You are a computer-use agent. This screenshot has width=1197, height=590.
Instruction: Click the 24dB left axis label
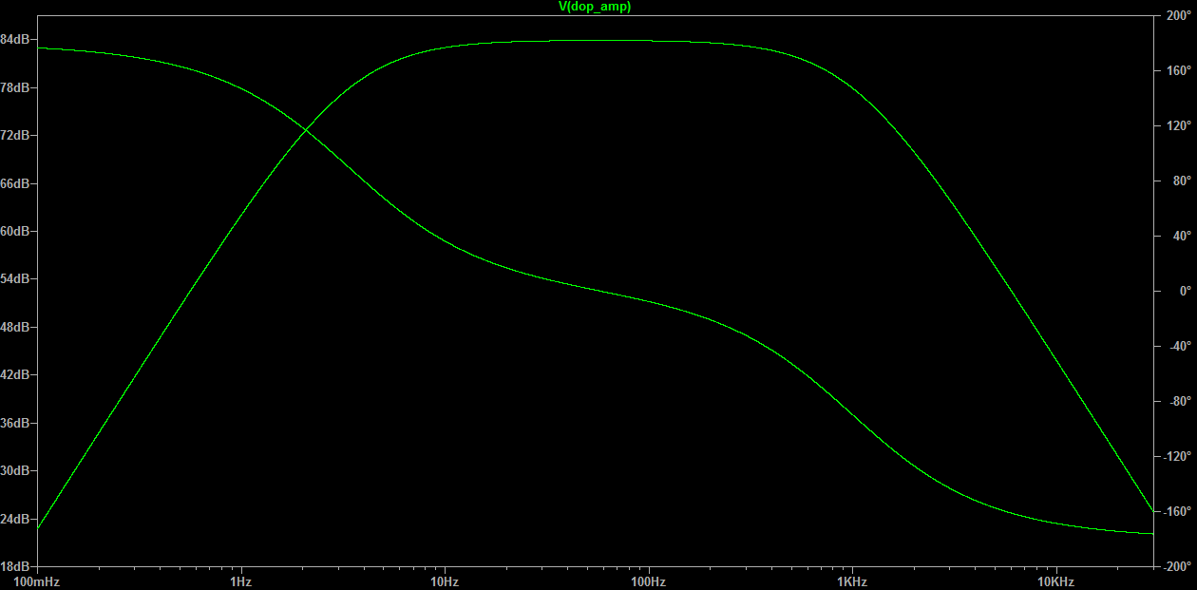[15, 519]
